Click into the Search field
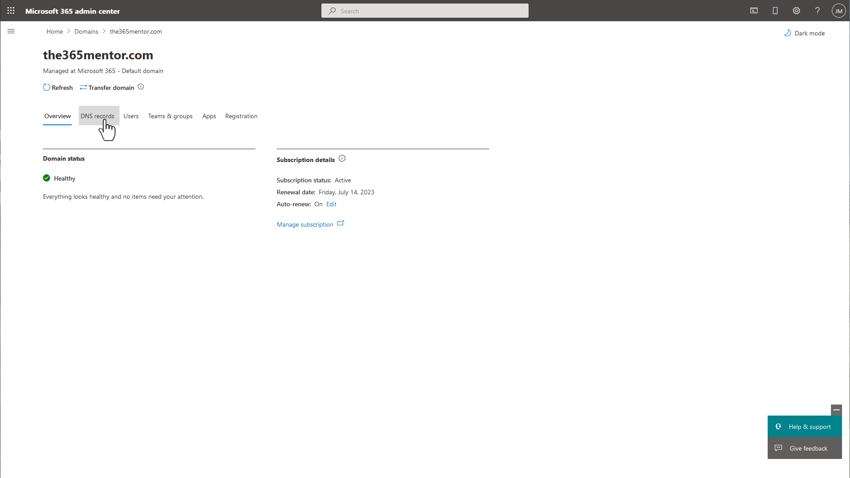This screenshot has height=478, width=850. 425,11
